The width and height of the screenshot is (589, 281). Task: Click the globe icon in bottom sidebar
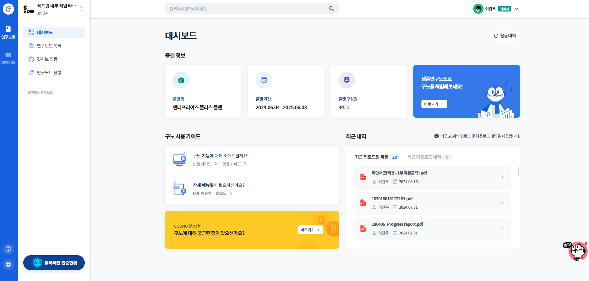point(8,265)
